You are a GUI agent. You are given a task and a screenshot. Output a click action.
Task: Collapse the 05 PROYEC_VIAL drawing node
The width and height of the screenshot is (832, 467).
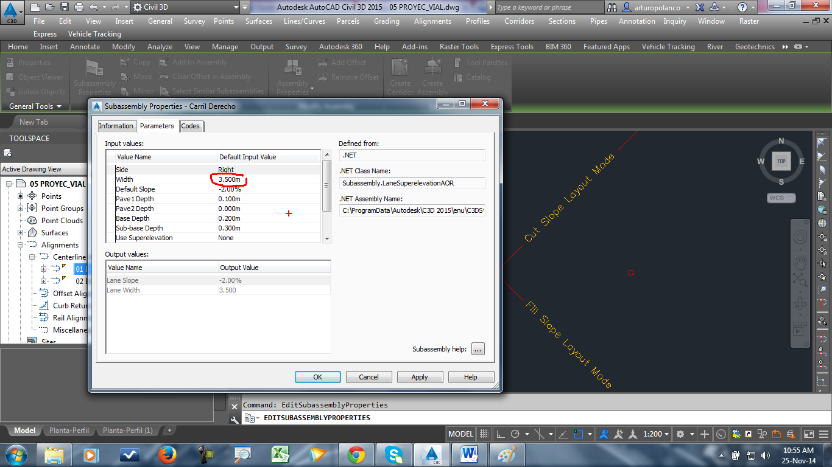(x=10, y=184)
